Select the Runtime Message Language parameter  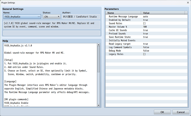pyautogui.click(x=146, y=17)
